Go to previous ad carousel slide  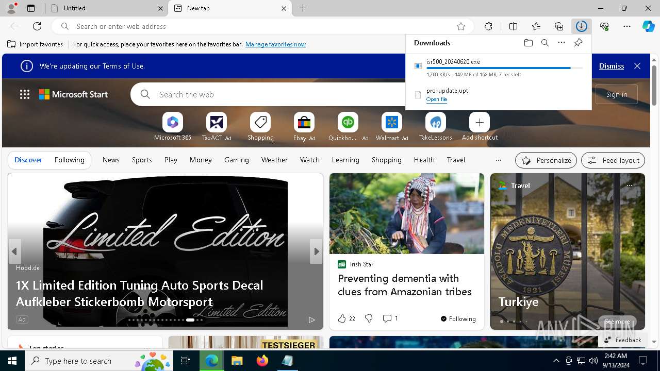pyautogui.click(x=14, y=251)
